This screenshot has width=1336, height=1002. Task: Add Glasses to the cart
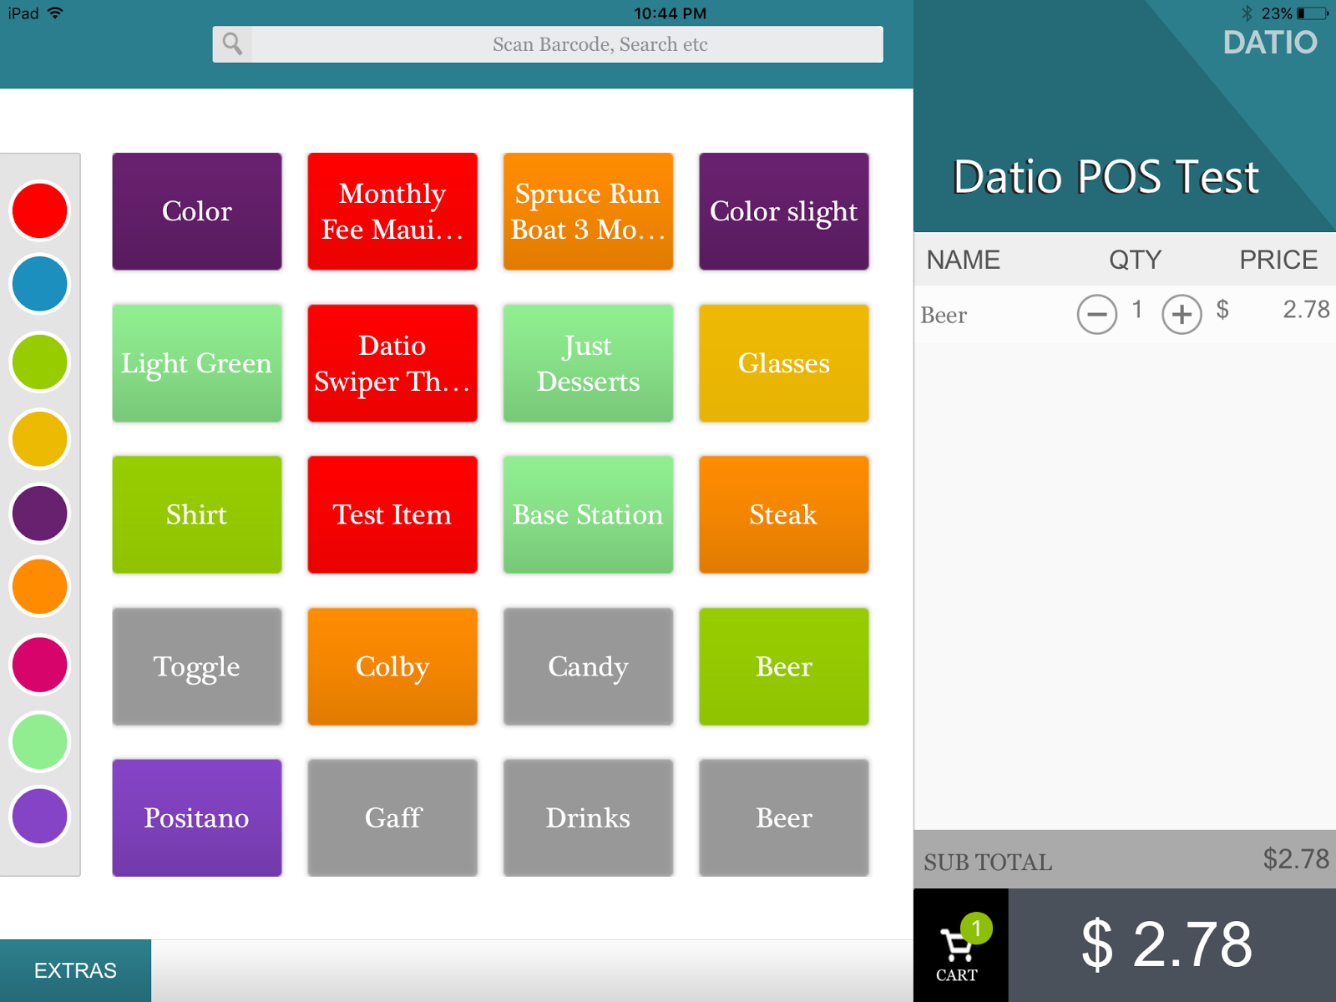point(783,363)
